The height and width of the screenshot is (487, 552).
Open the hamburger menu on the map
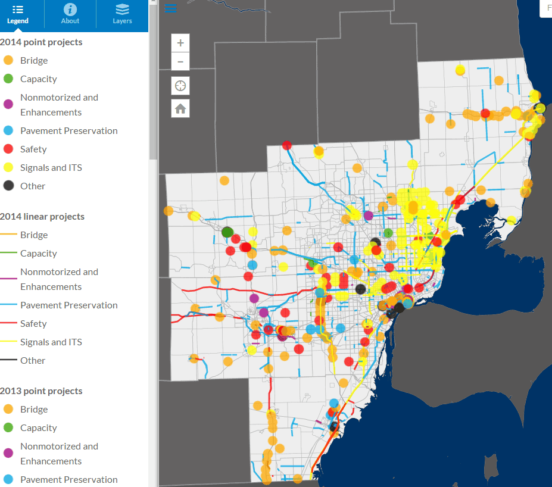[x=171, y=8]
